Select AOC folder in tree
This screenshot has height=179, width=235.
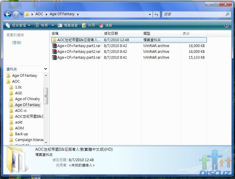coord(13,81)
